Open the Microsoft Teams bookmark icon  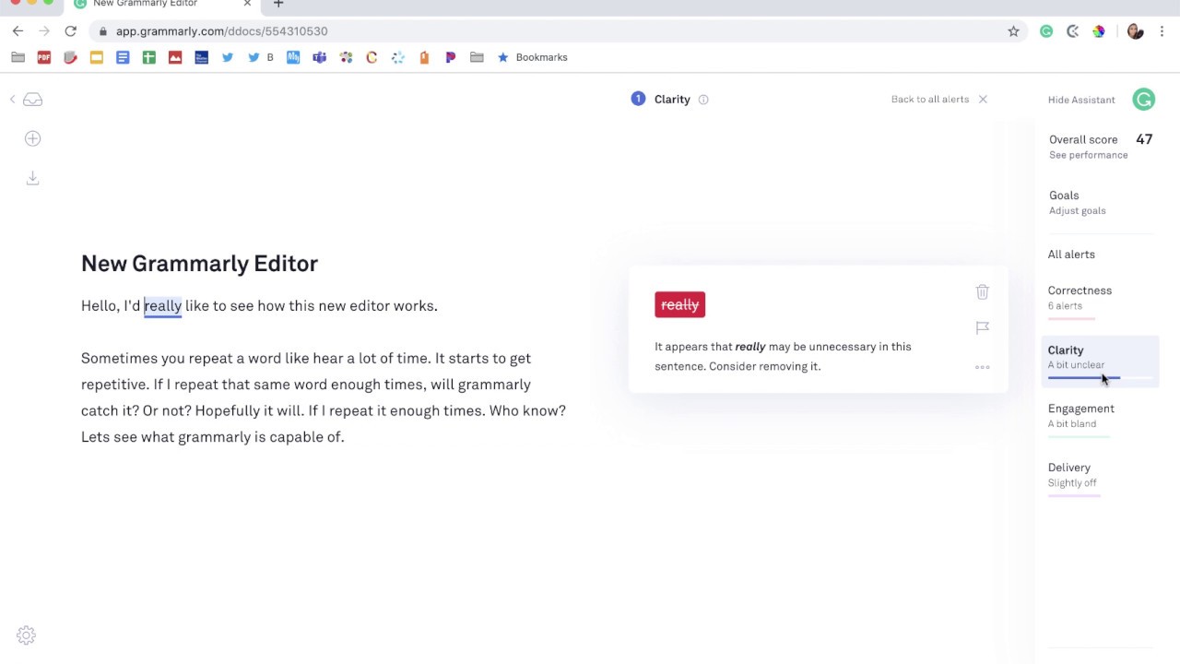[x=319, y=57]
